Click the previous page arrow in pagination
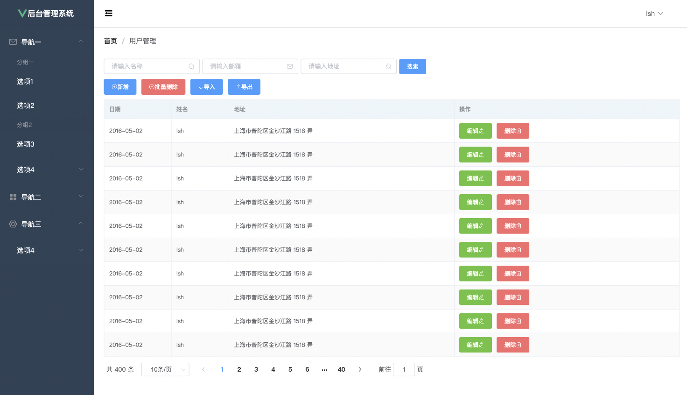 (x=203, y=369)
